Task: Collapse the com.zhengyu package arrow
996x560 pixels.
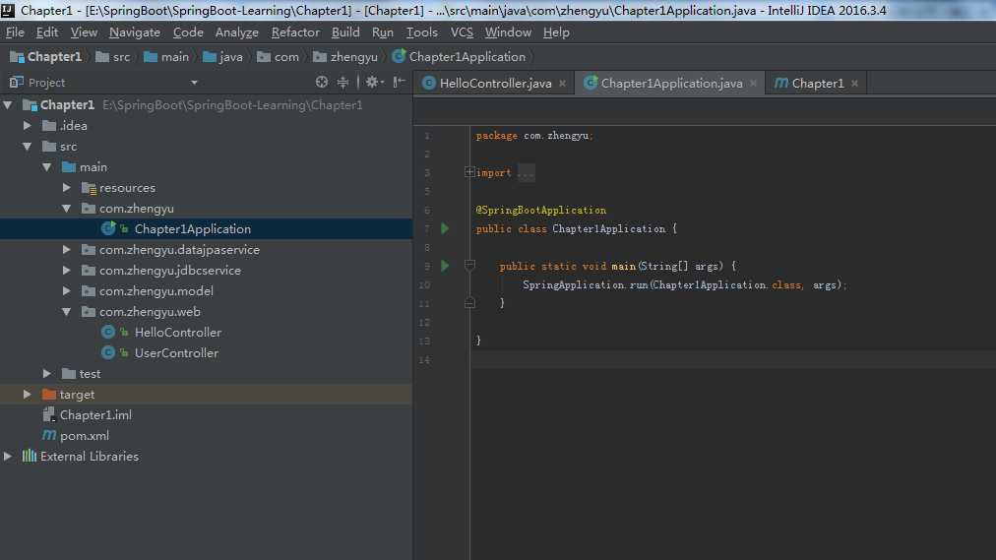Action: tap(67, 209)
